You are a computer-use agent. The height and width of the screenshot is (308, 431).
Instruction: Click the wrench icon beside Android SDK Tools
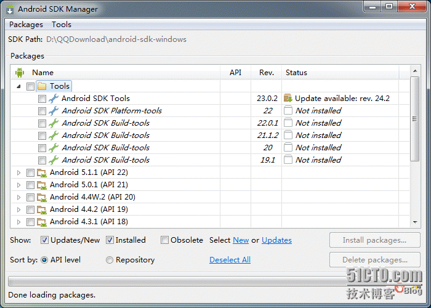tap(54, 99)
